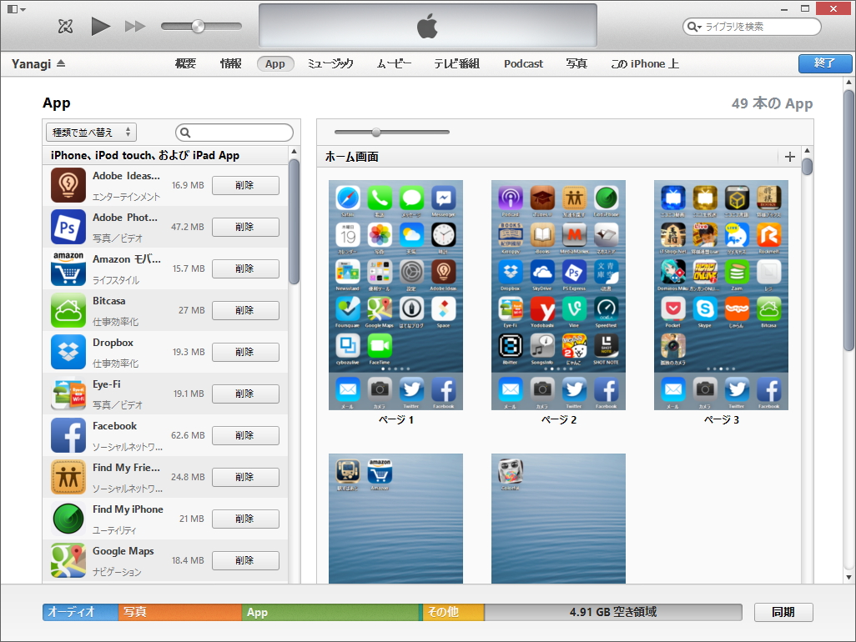This screenshot has height=642, width=856.
Task: Click 削除 next to Bitcasa
Action: pyautogui.click(x=245, y=310)
